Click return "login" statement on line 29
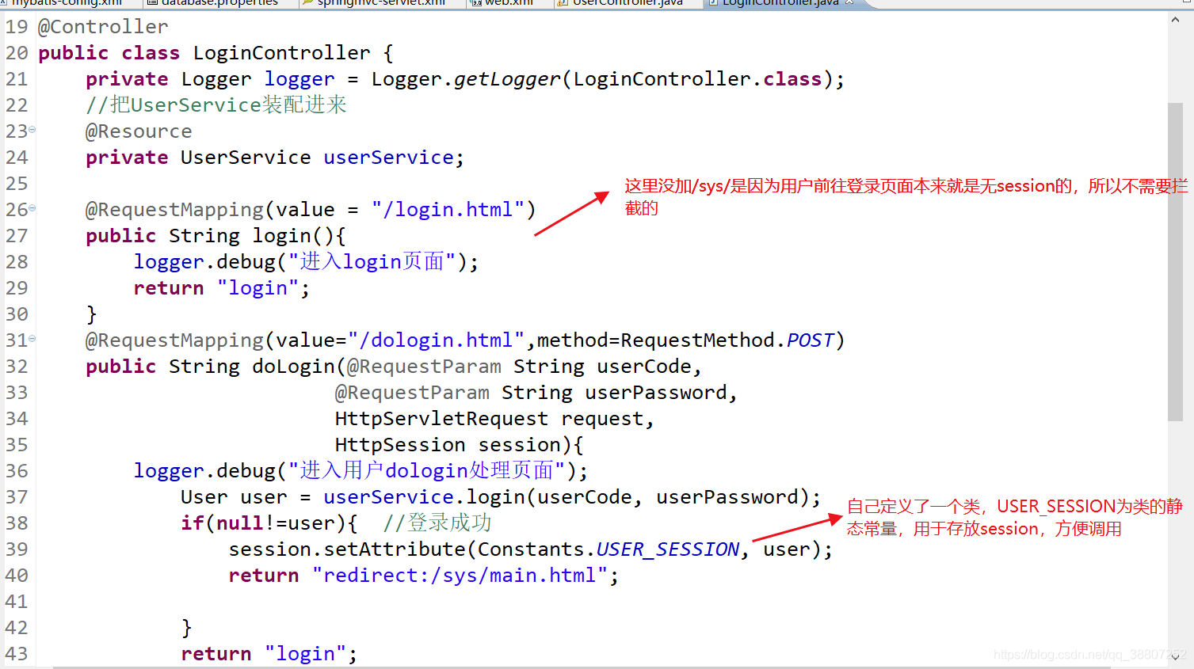This screenshot has height=669, width=1194. (x=221, y=288)
